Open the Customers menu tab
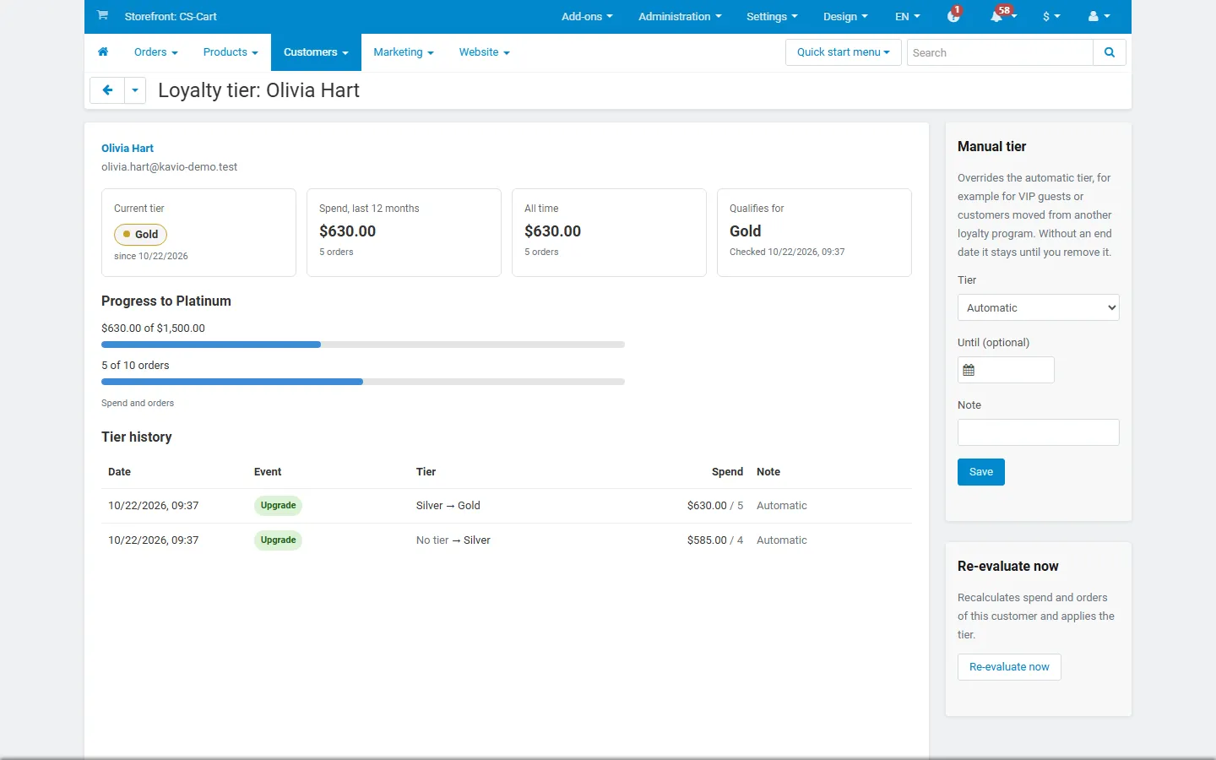The width and height of the screenshot is (1216, 760). pyautogui.click(x=316, y=52)
